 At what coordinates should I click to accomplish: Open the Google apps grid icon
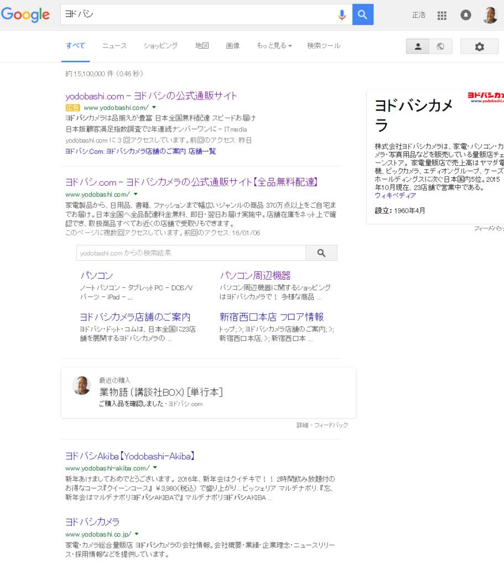coord(442,15)
